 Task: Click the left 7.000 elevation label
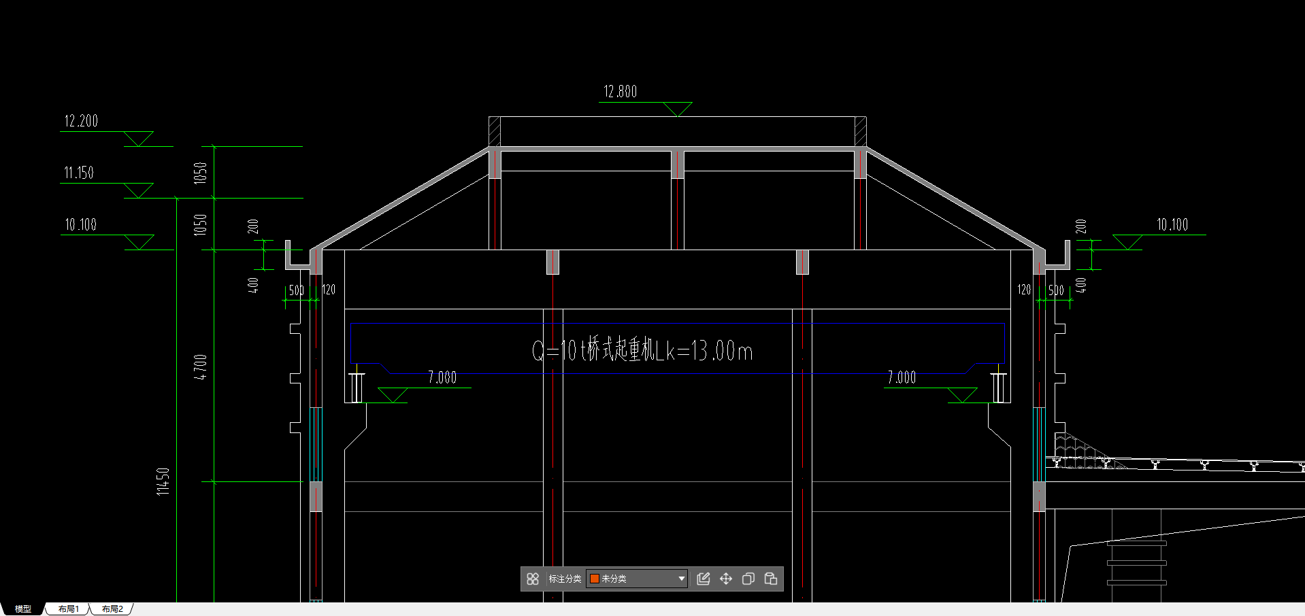coord(442,377)
